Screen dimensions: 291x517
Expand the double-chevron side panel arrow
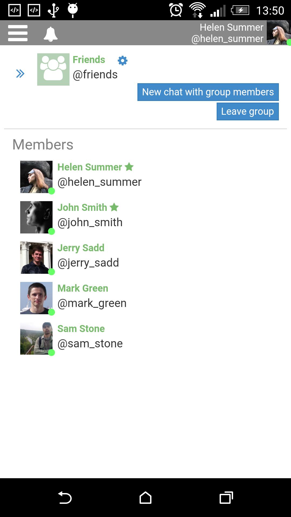tap(20, 74)
